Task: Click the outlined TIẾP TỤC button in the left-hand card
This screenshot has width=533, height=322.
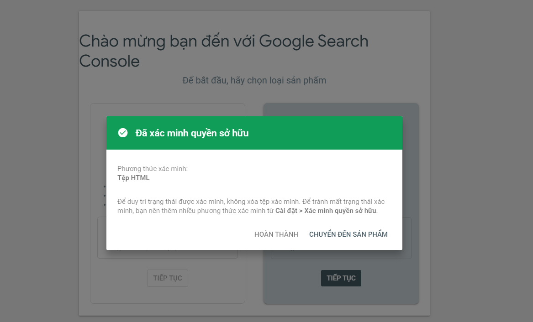Action: point(168,278)
